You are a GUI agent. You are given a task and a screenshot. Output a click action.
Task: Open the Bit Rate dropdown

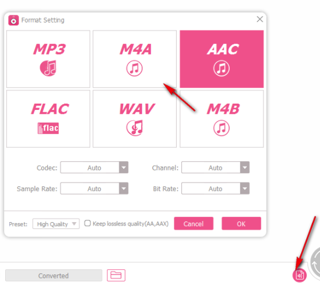(x=215, y=189)
